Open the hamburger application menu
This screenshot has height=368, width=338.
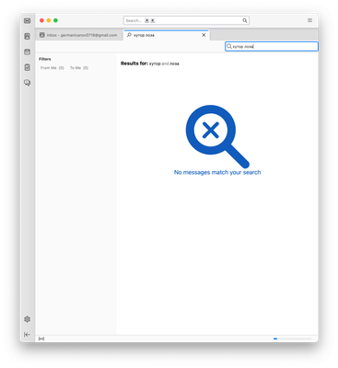[x=309, y=20]
